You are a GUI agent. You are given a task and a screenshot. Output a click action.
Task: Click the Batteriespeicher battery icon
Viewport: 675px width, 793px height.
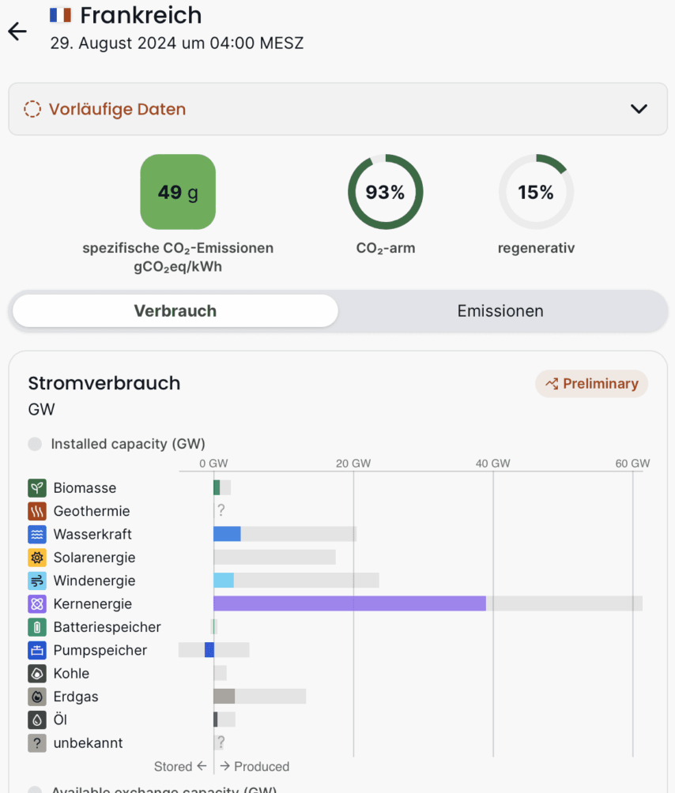click(x=37, y=627)
